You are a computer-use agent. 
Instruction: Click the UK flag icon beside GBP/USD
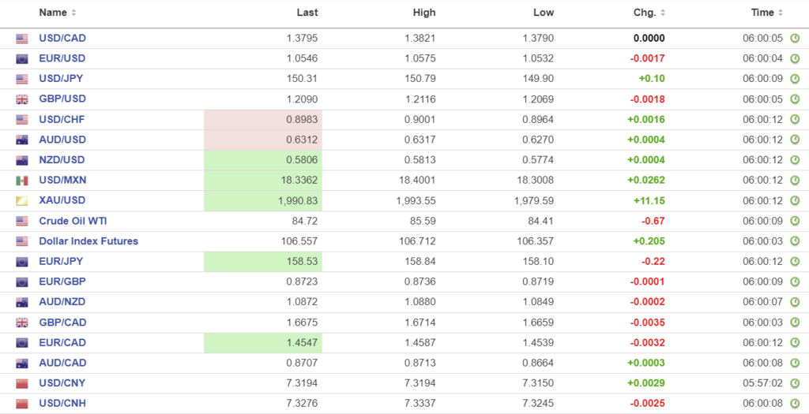(22, 99)
